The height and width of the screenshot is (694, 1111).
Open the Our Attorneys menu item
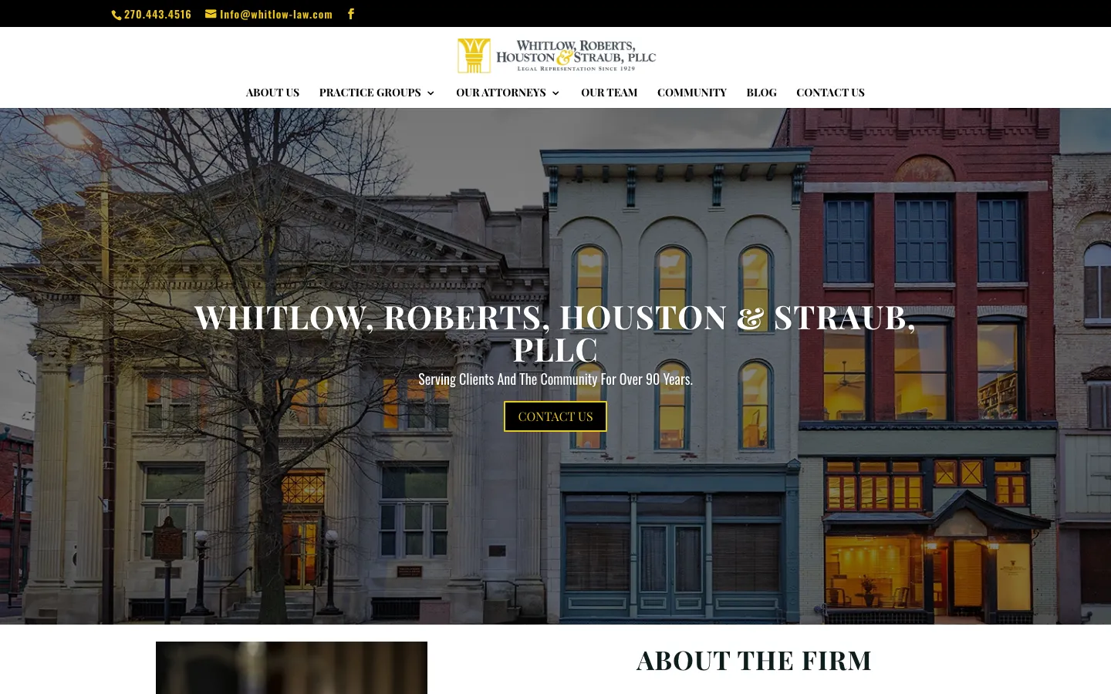coord(501,93)
